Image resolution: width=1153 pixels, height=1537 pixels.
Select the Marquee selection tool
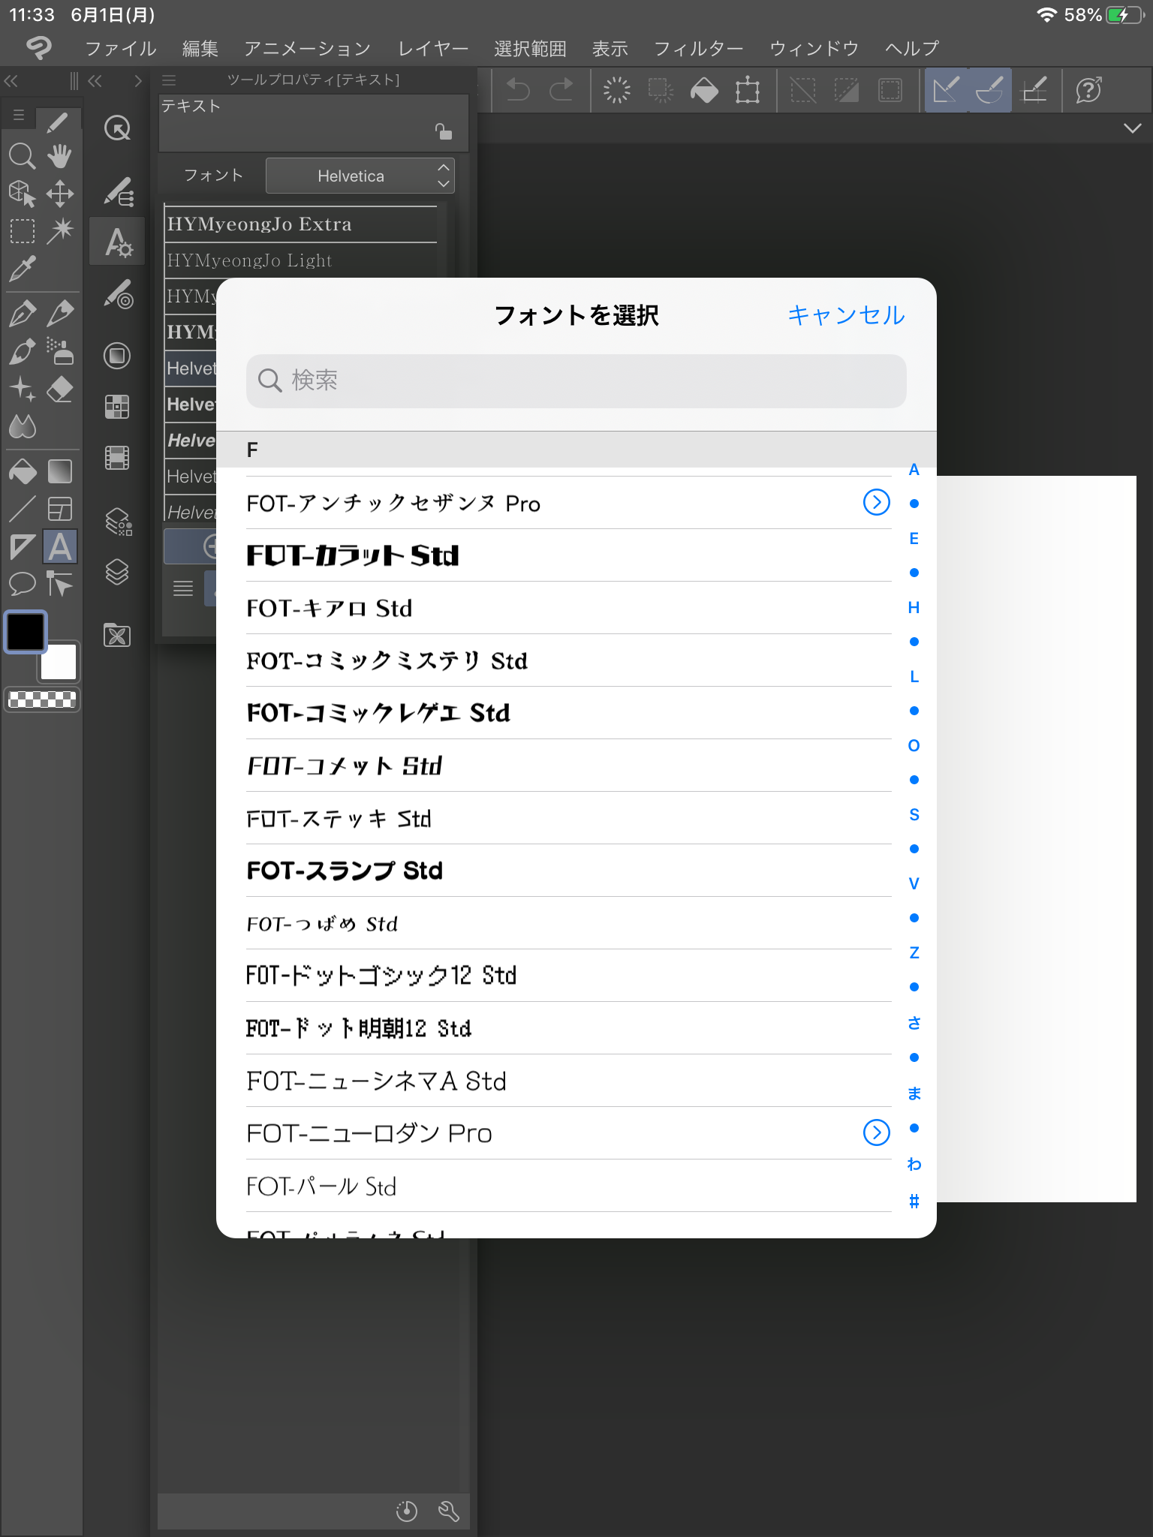(x=22, y=231)
